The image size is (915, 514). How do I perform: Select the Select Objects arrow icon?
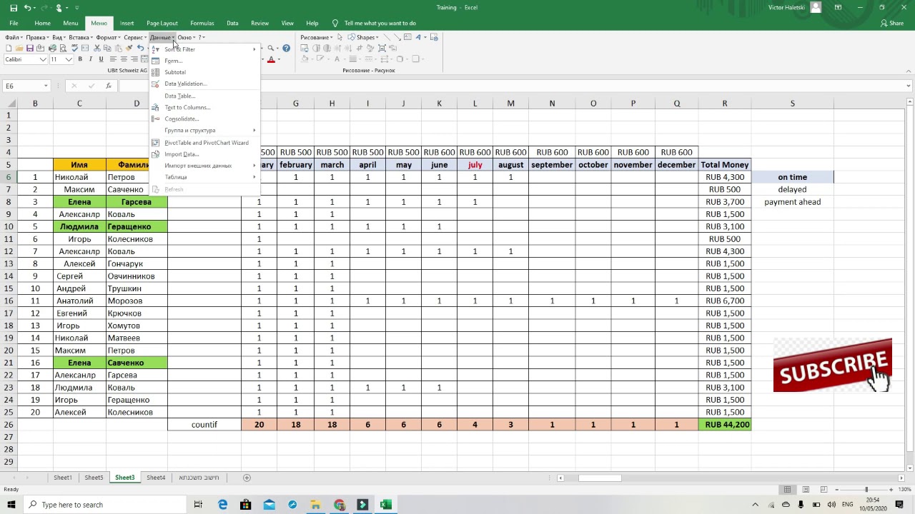pos(340,37)
